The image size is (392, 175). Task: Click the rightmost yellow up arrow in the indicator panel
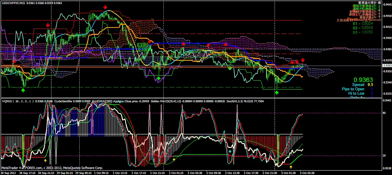click(291, 166)
